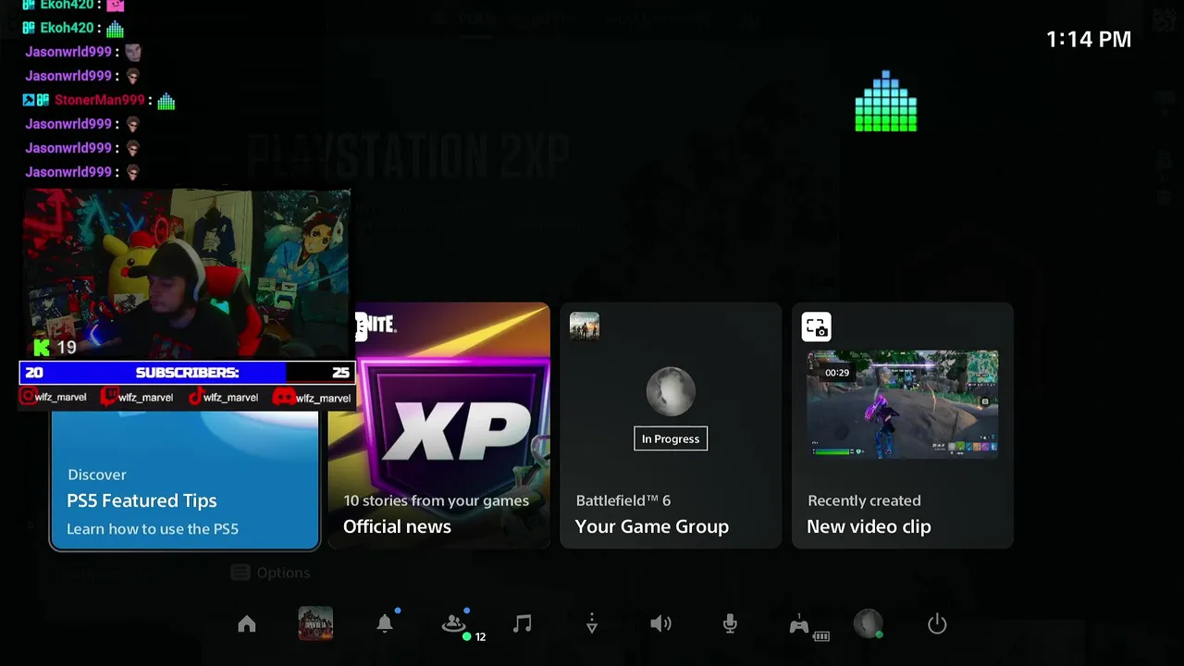
Task: Click the In Progress status button
Action: click(671, 439)
